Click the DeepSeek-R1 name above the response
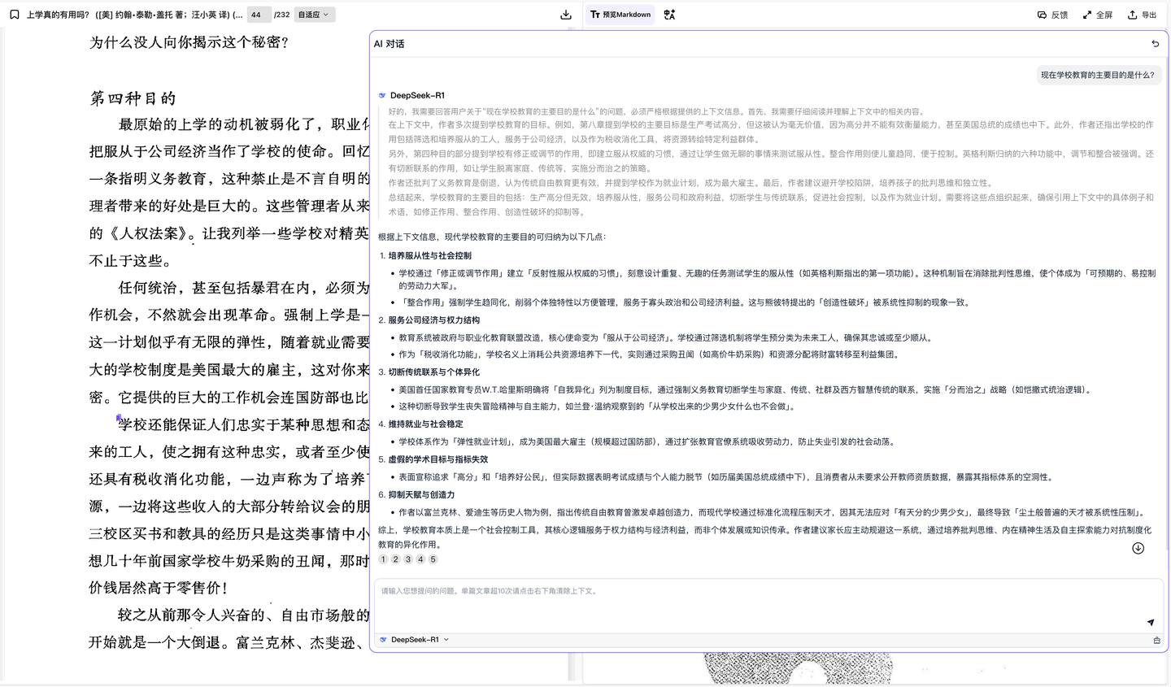1171x687 pixels. click(x=417, y=95)
